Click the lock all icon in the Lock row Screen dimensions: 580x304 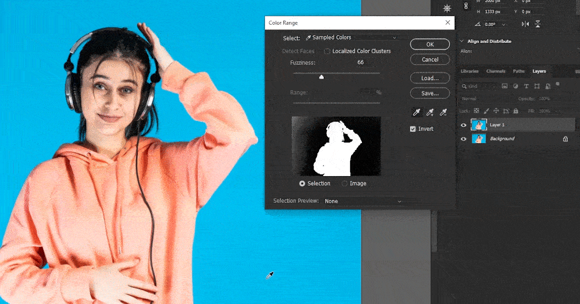(515, 111)
